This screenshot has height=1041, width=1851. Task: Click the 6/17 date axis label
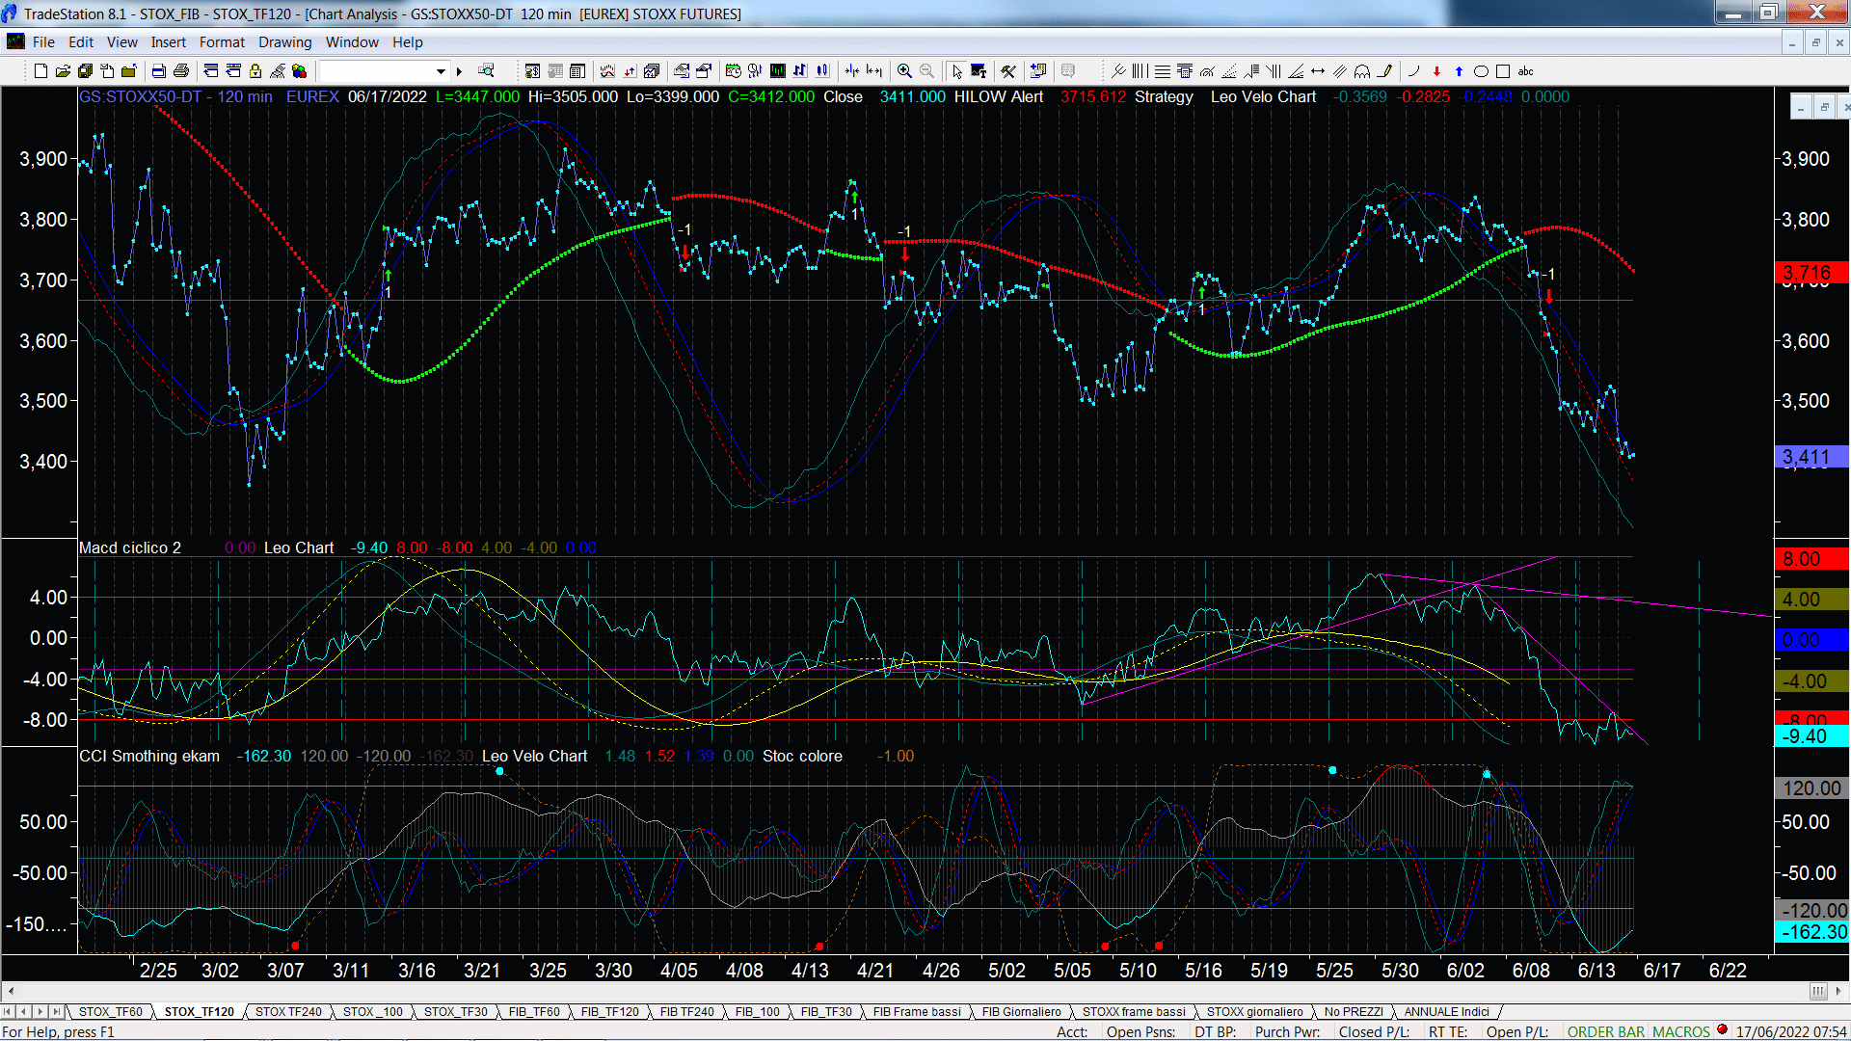click(1661, 971)
